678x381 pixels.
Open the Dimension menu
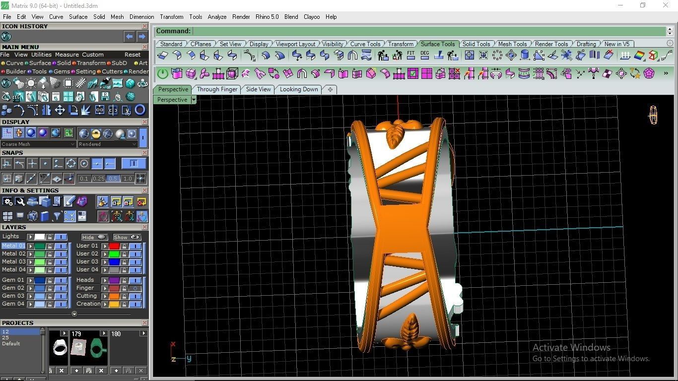point(141,17)
